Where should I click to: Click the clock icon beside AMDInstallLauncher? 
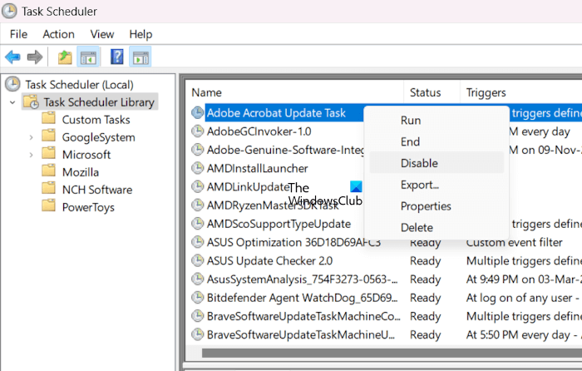coord(198,168)
